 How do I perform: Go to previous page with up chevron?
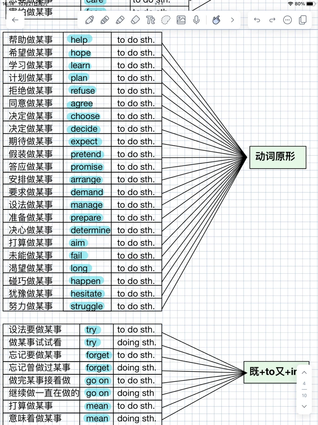304,372
